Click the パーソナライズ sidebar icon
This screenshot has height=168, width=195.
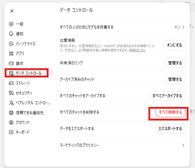coord(11,44)
